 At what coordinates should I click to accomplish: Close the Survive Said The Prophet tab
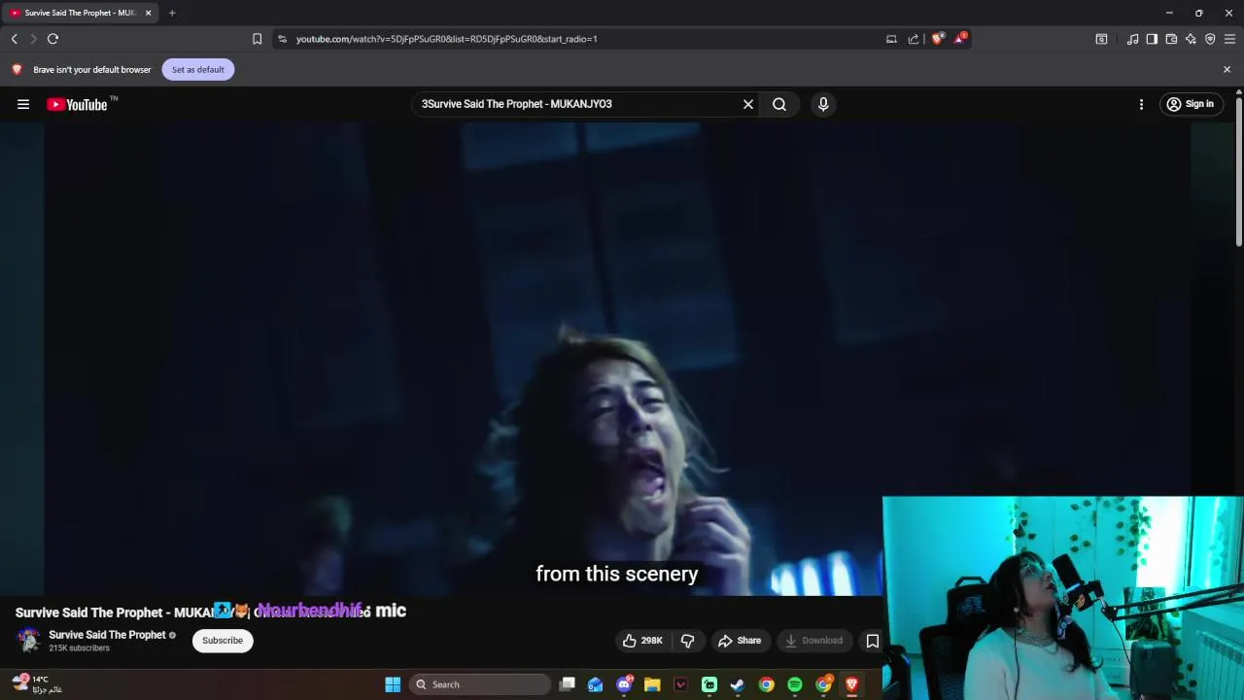(148, 13)
